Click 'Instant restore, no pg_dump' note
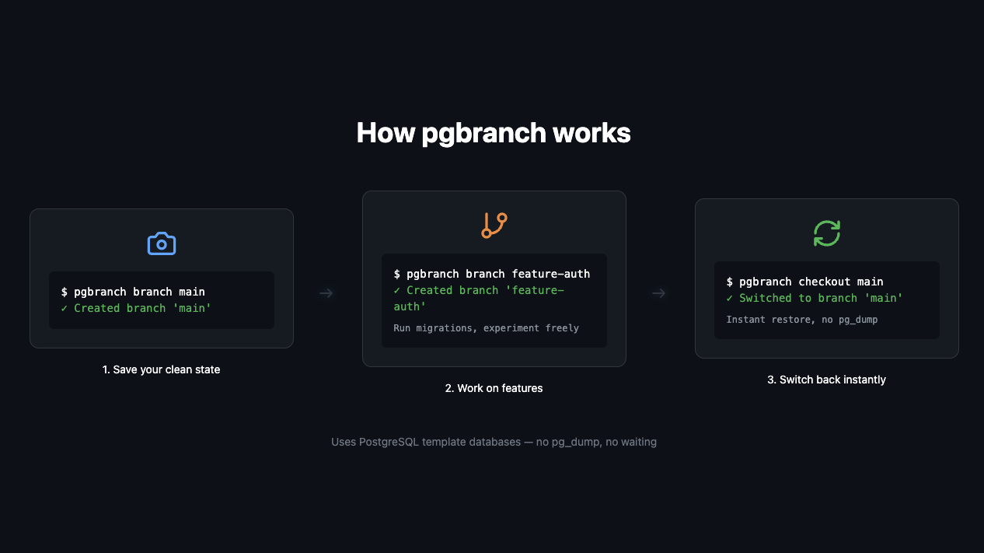The width and height of the screenshot is (984, 553). (802, 320)
